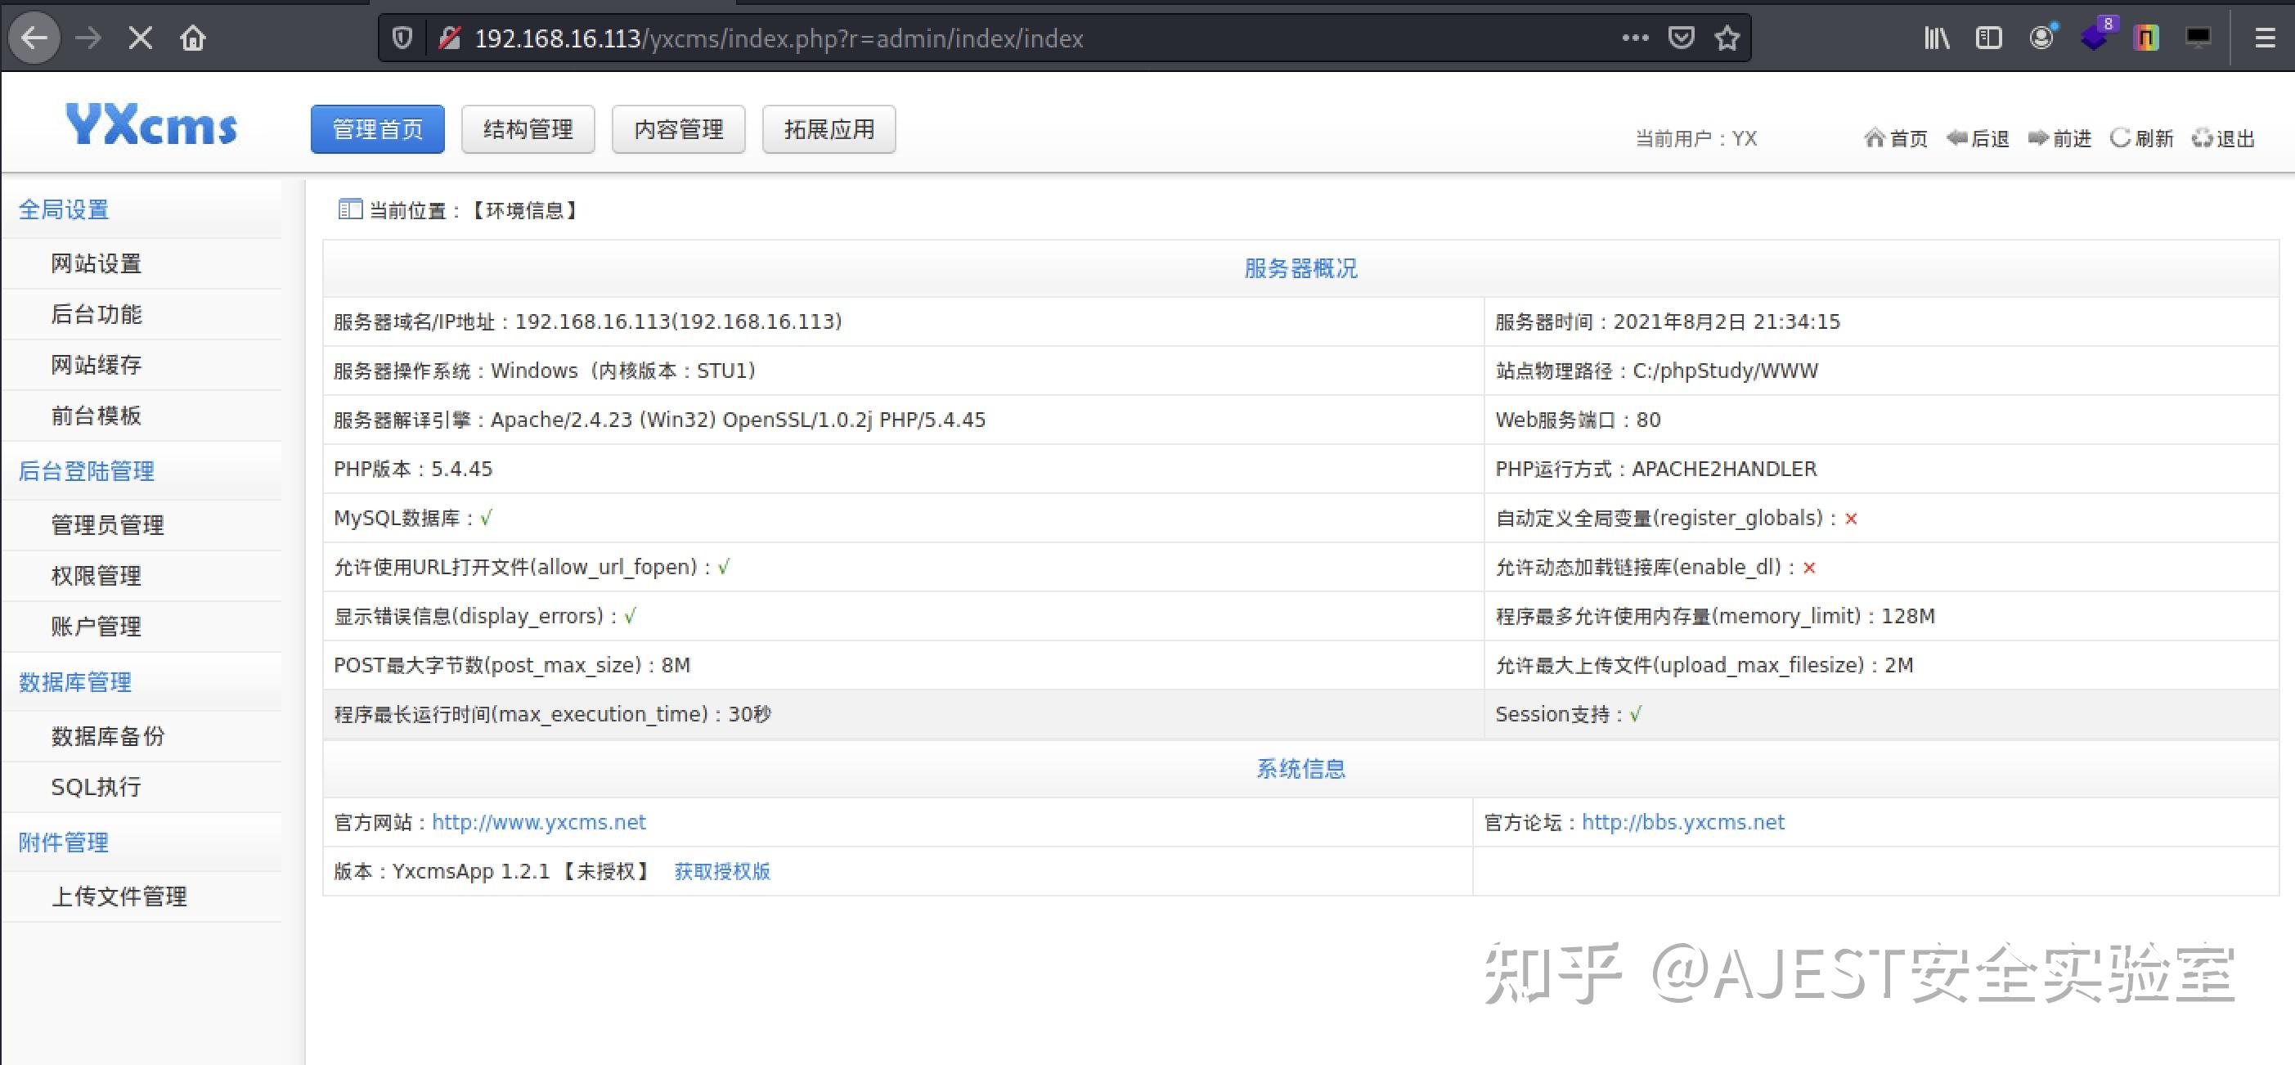Viewport: 2295px width, 1065px height.
Task: Open SQL执行 sidebar item
Action: coord(97,787)
